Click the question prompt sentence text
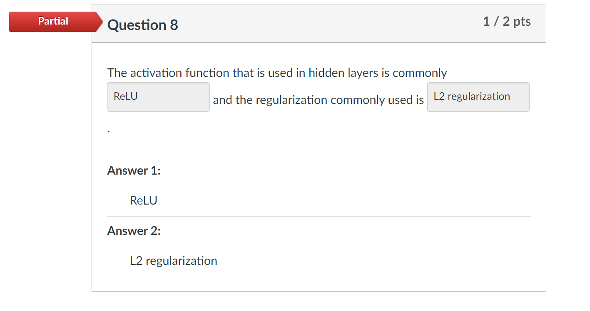590x311 pixels. pos(277,73)
